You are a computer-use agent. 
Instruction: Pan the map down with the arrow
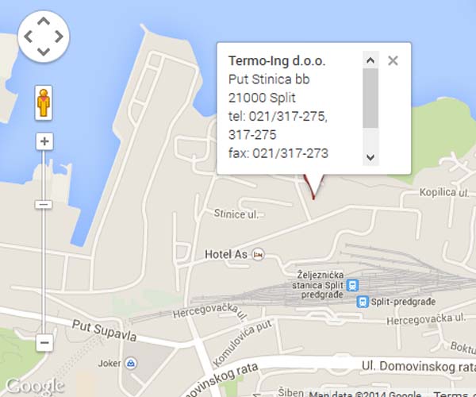coord(44,52)
